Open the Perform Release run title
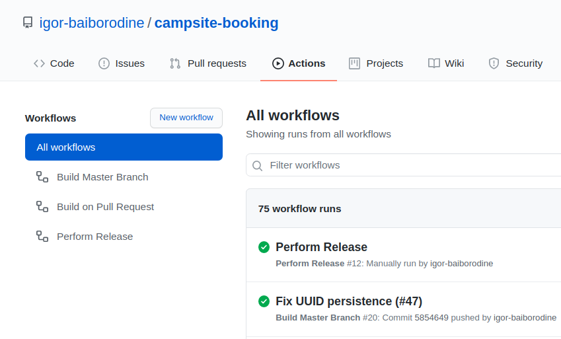 [321, 247]
